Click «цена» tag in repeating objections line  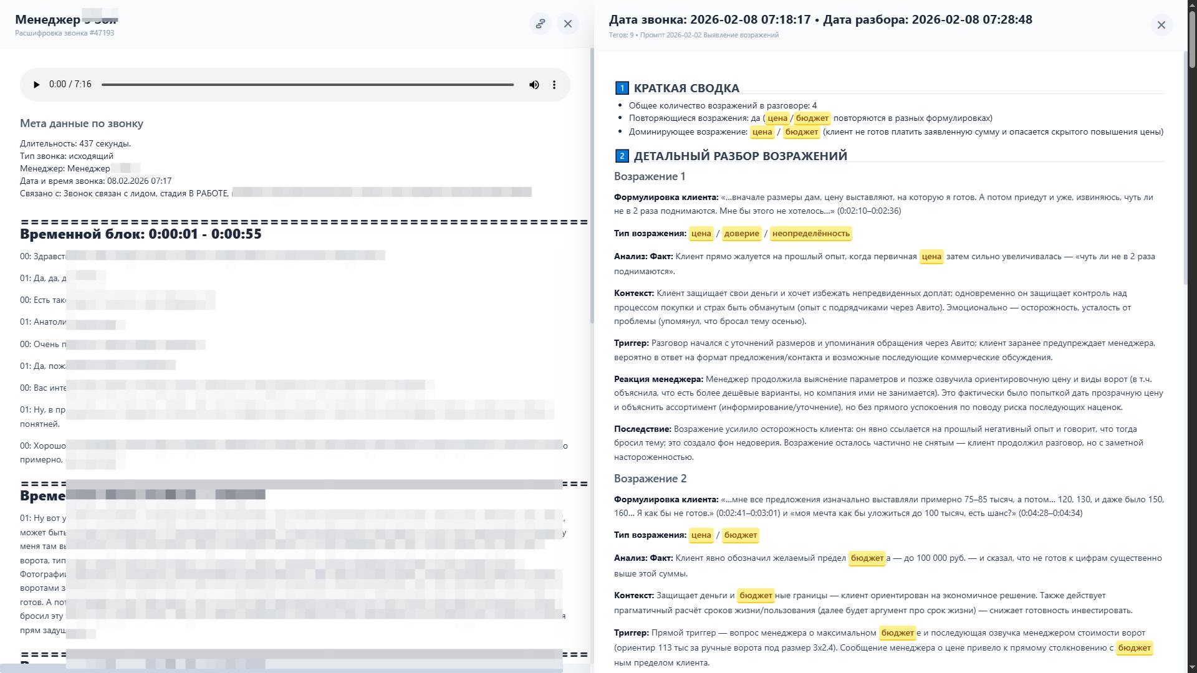point(777,118)
